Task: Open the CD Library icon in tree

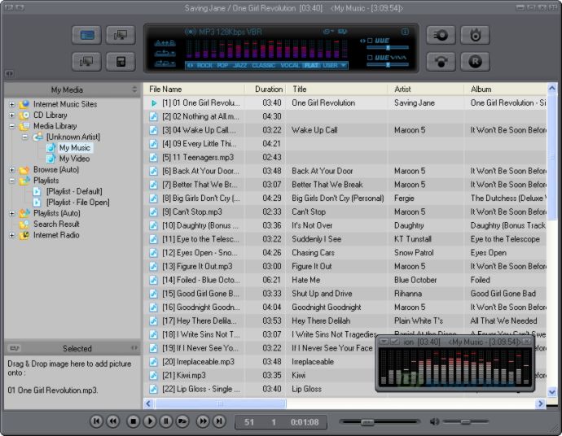Action: tap(25, 116)
